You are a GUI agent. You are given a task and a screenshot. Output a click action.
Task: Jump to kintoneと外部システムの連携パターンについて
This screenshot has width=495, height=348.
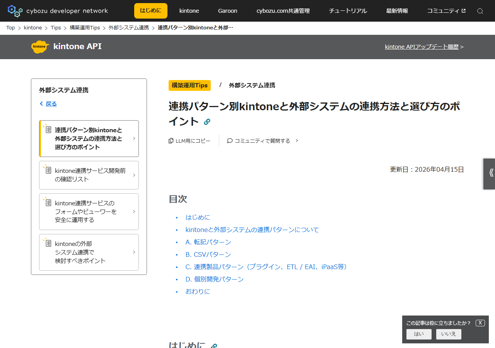point(252,230)
